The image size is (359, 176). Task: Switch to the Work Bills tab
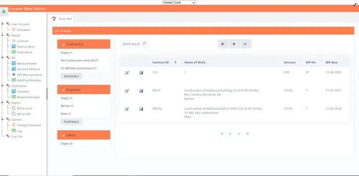tap(65, 19)
